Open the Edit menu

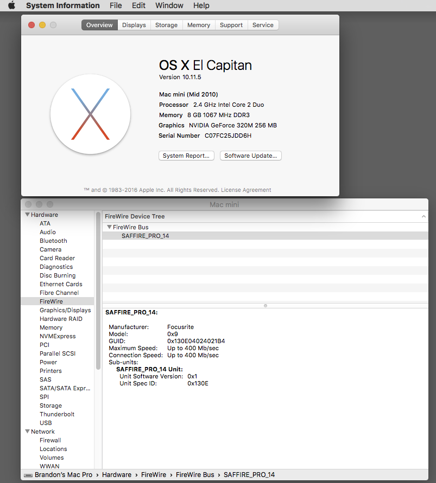[x=138, y=5]
